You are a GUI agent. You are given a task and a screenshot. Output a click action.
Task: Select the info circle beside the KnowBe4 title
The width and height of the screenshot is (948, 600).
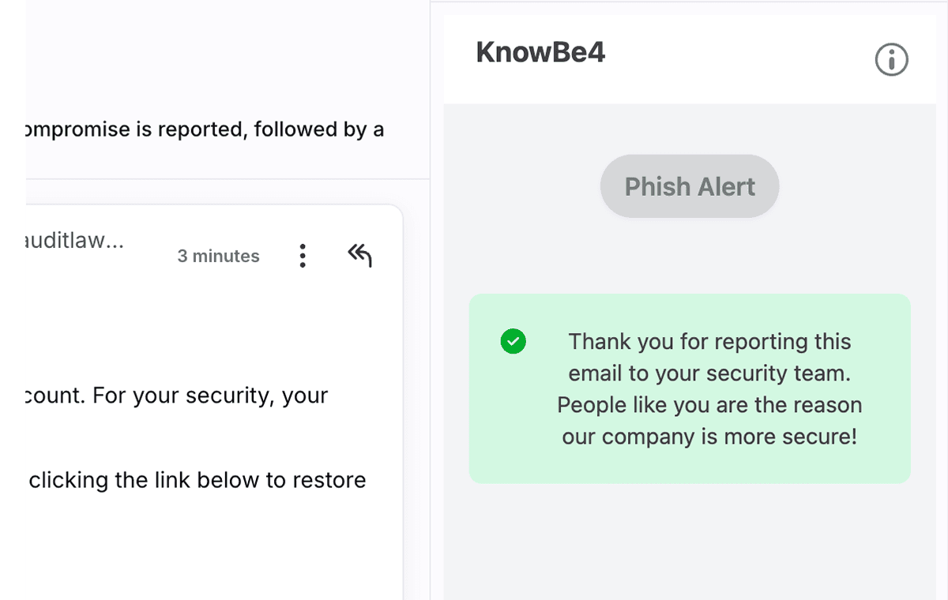click(890, 59)
